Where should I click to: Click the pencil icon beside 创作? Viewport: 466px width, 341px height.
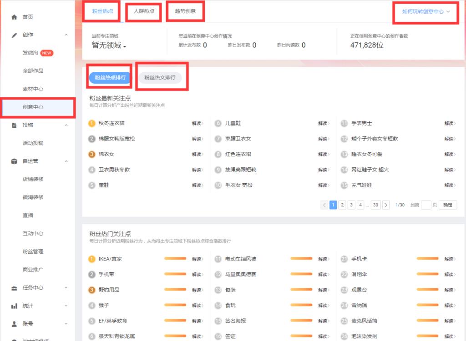[x=14, y=35]
